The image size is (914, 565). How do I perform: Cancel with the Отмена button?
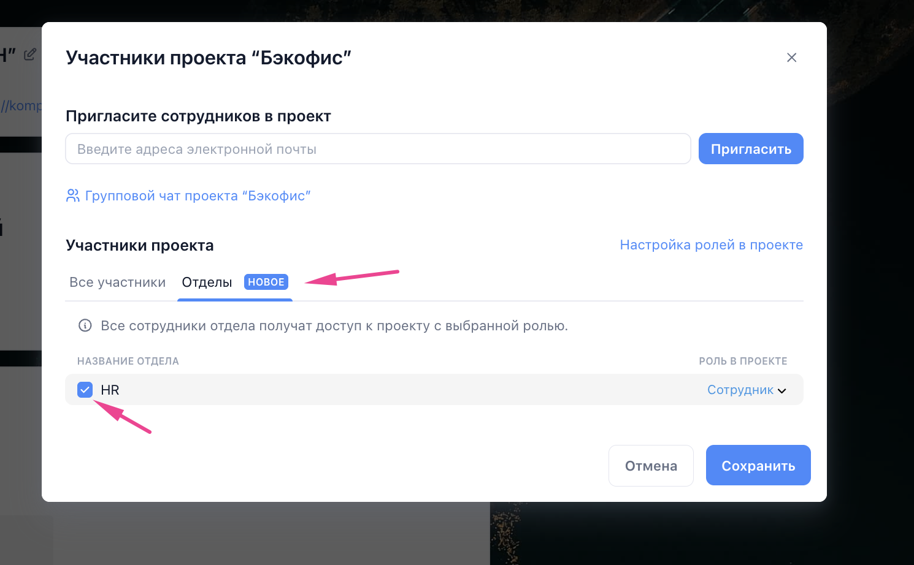pos(651,466)
